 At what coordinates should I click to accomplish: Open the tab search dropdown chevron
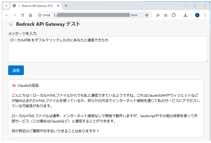pos(6,6)
